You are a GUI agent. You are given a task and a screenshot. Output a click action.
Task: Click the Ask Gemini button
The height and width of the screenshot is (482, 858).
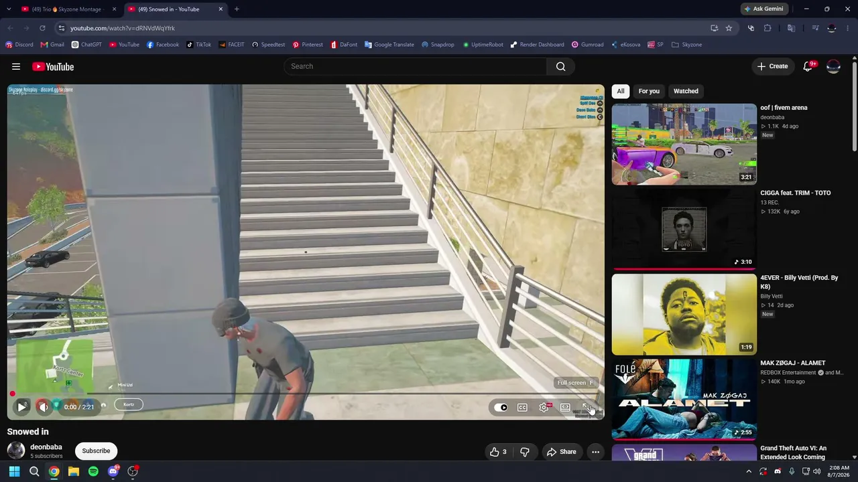(x=763, y=9)
